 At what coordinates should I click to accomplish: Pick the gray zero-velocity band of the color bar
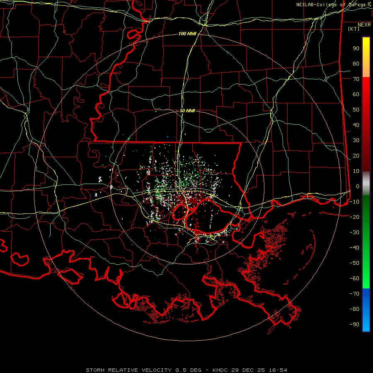pyautogui.click(x=366, y=184)
